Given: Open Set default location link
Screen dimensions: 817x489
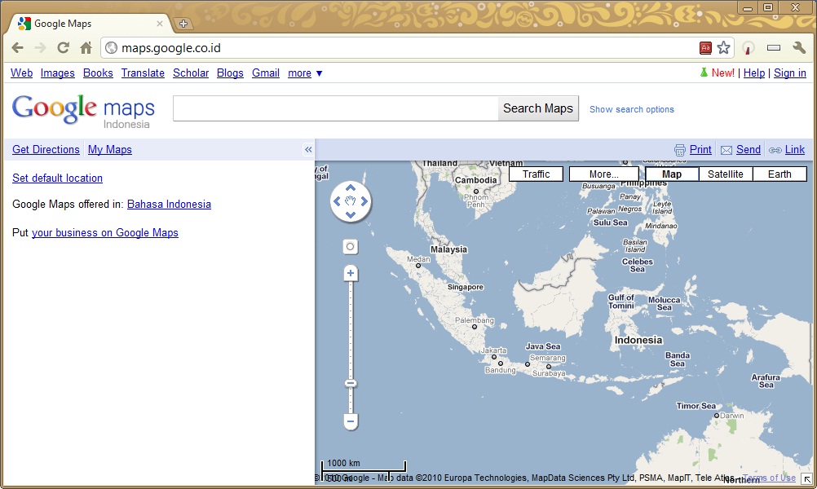Looking at the screenshot, I should 57,178.
